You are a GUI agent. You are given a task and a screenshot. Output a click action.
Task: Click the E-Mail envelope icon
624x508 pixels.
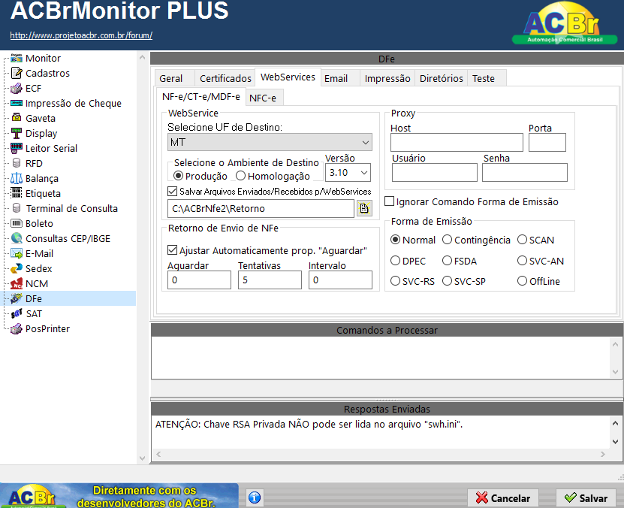pyautogui.click(x=17, y=253)
